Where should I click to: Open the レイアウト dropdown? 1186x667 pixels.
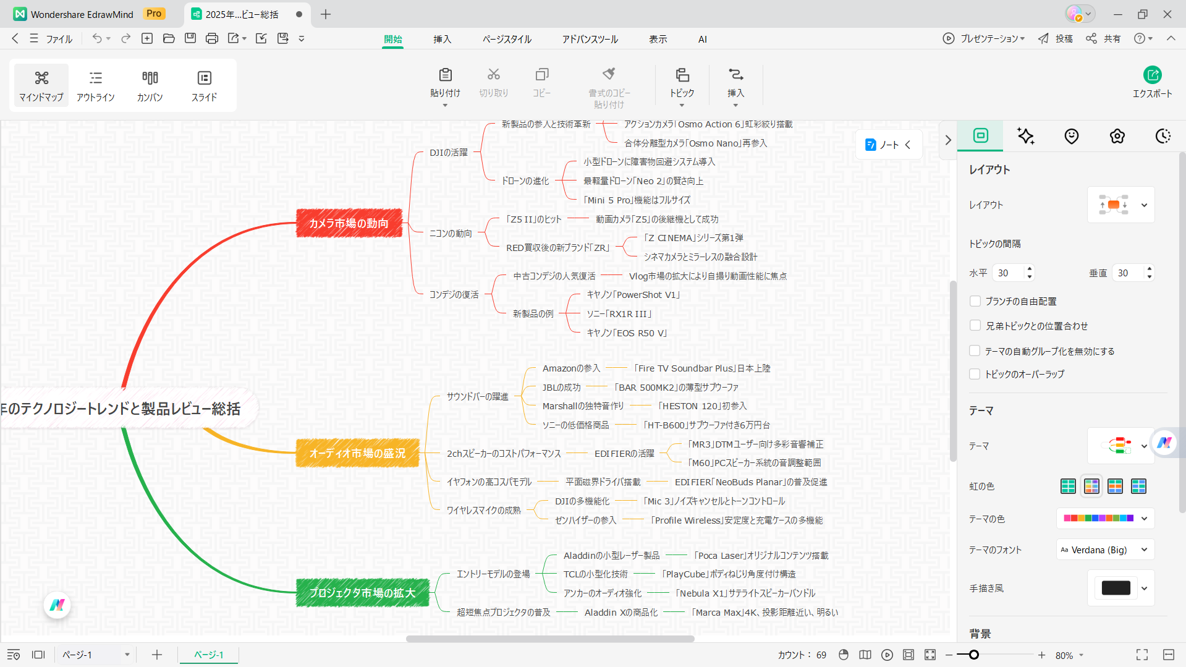tap(1145, 205)
